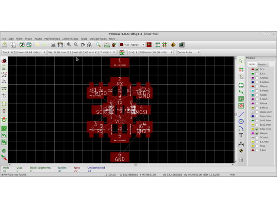Screen dimensions: 277x208
Task: Click the horizontal canvas scrollbar thumb
Action: click(x=135, y=165)
